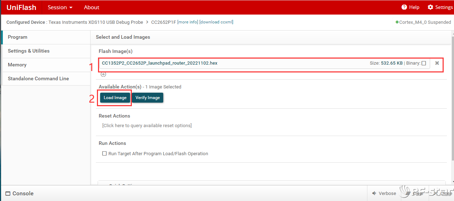This screenshot has height=201, width=454.
Task: Add another flash image with the plus icon
Action: tap(103, 74)
